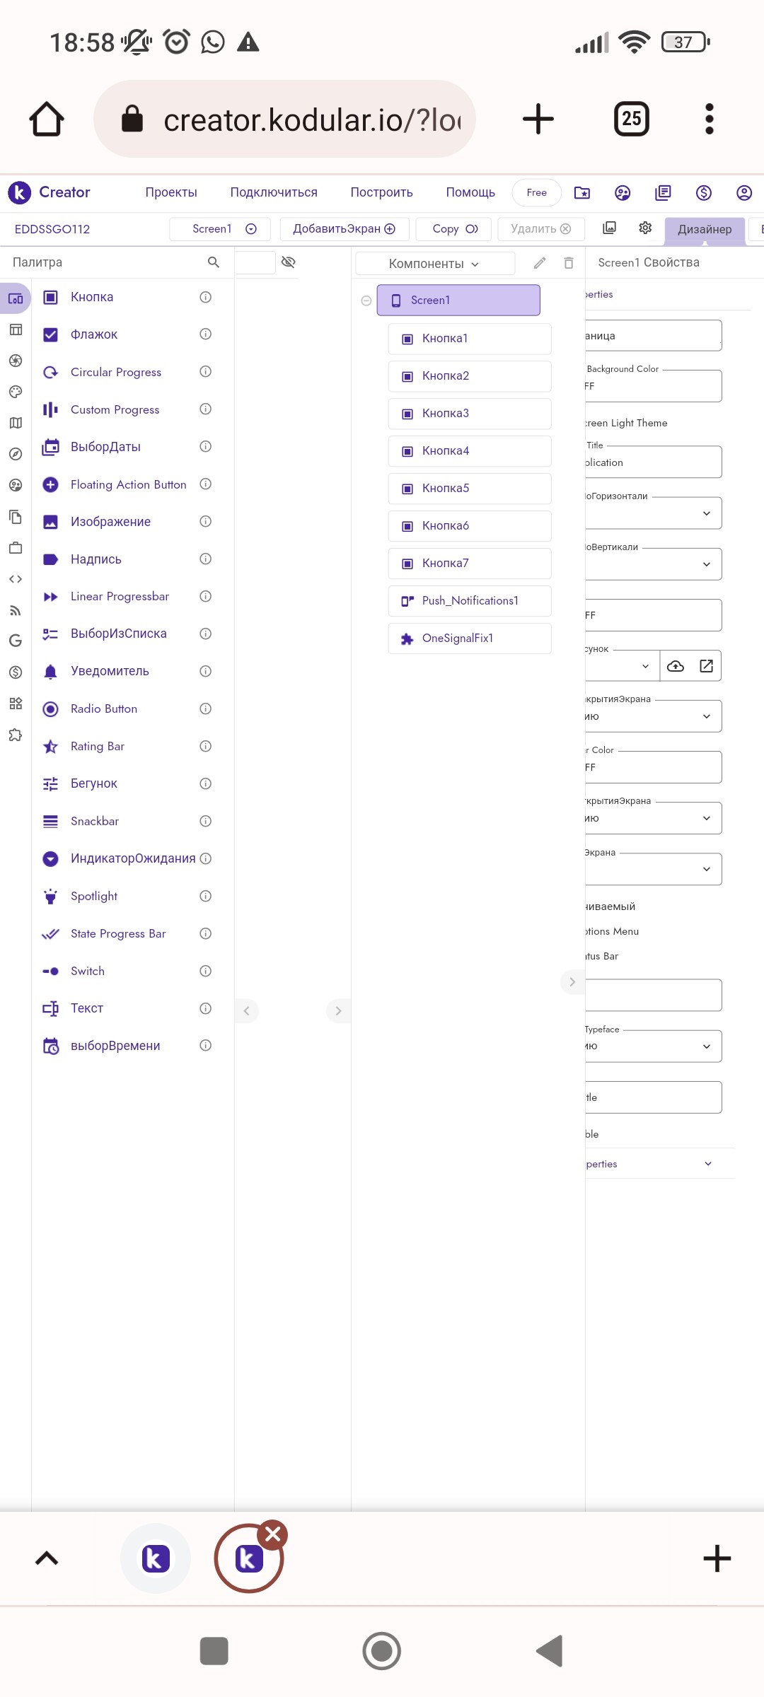764x1697 pixels.
Task: Collapse the Screen1 component tree
Action: 366,301
